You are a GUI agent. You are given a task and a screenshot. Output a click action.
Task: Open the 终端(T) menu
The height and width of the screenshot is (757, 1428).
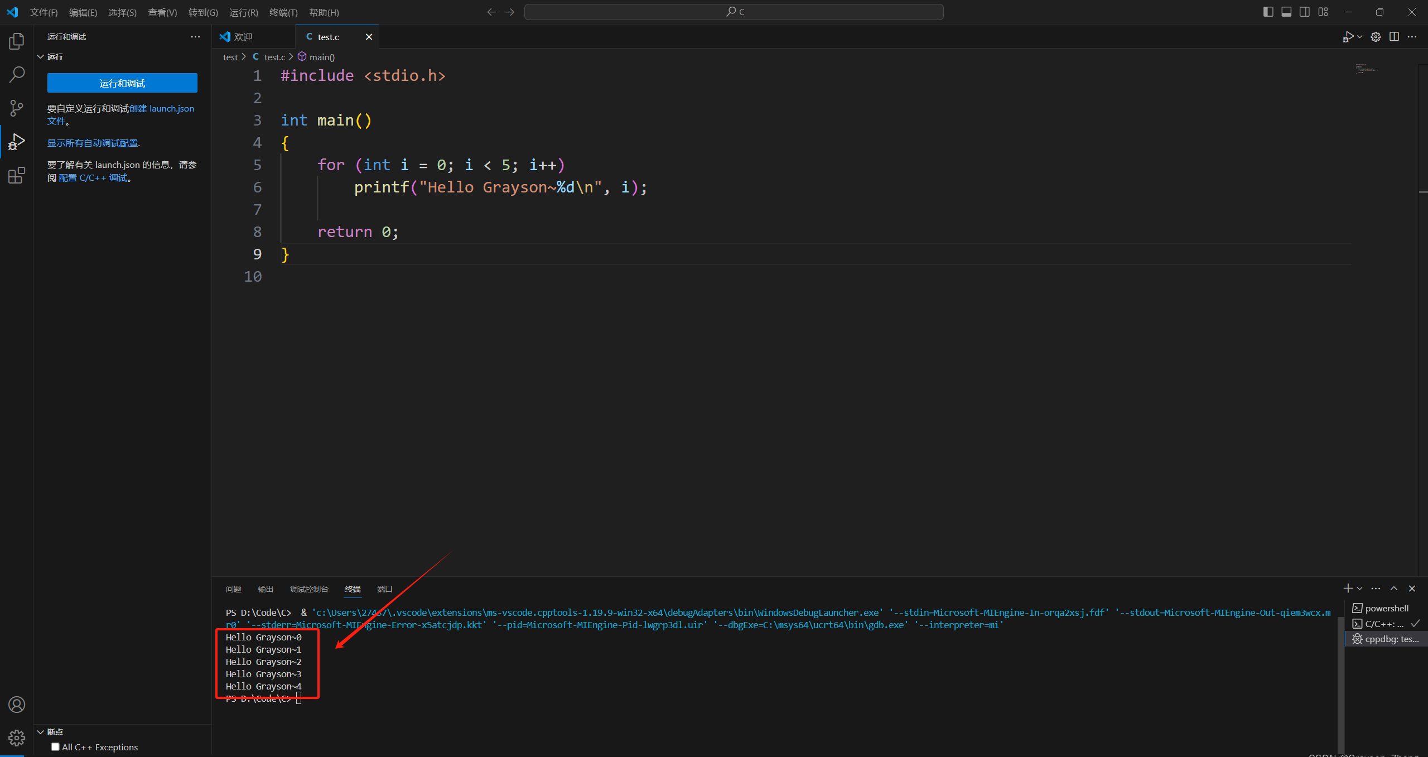point(283,12)
